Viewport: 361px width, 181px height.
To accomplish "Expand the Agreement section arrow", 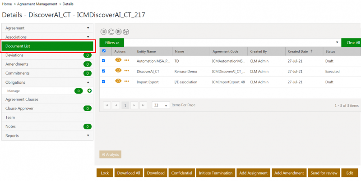I will (x=88, y=28).
